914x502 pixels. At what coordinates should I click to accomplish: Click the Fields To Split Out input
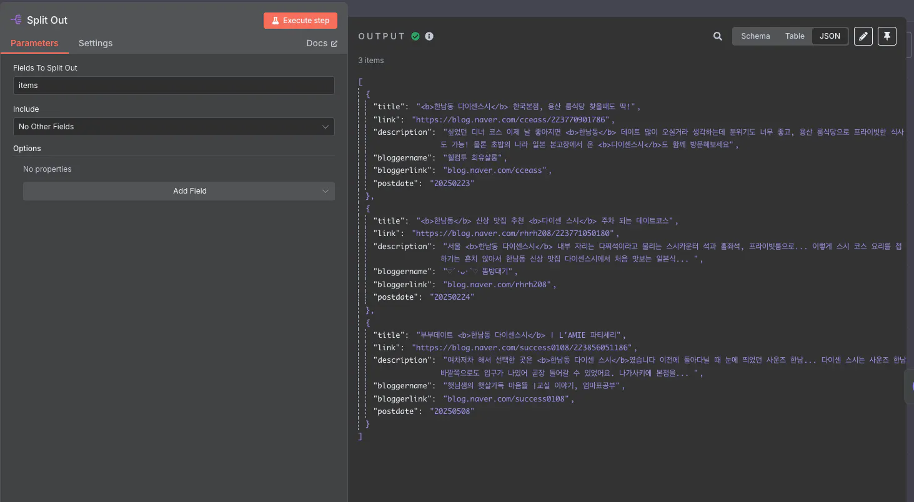[174, 86]
